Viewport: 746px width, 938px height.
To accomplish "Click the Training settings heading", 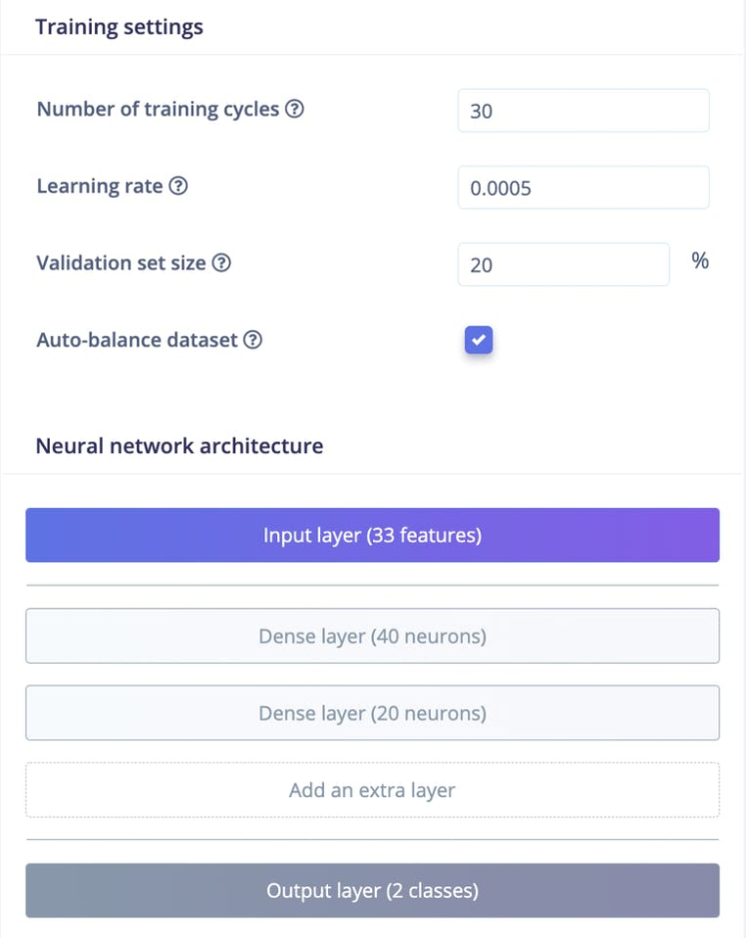I will click(119, 27).
